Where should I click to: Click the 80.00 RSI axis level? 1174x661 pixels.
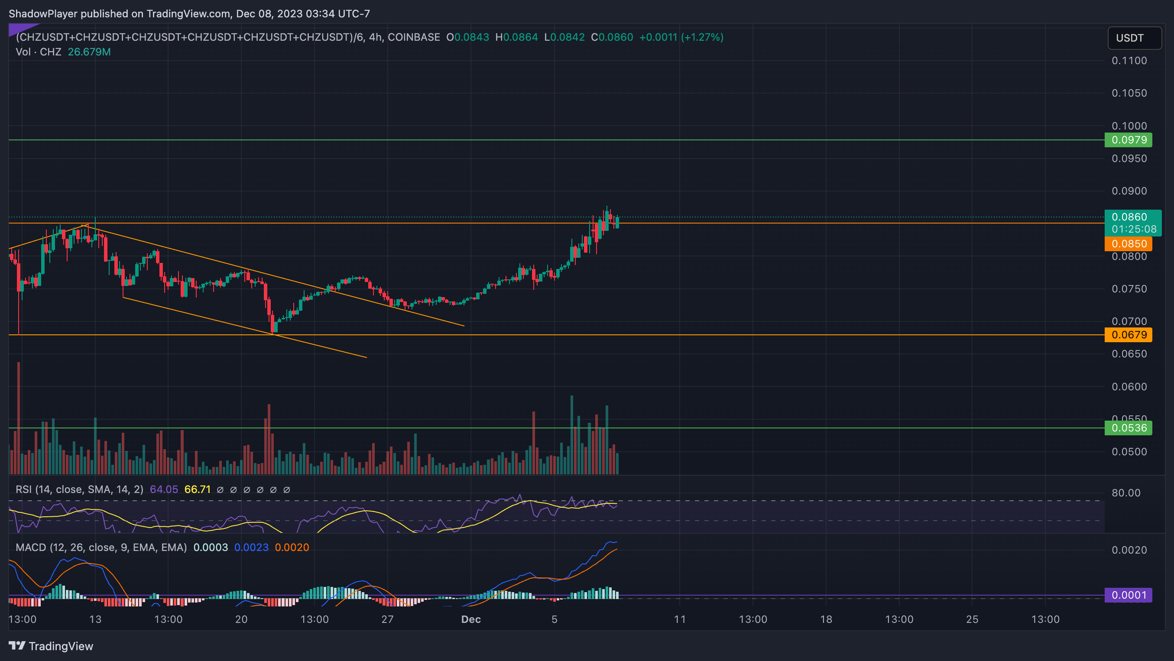click(x=1125, y=493)
